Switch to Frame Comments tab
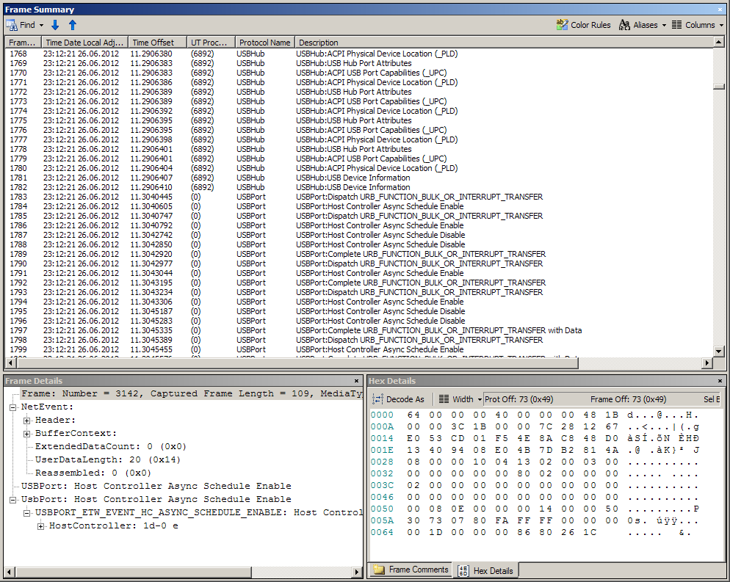The height and width of the screenshot is (582, 730). click(411, 570)
